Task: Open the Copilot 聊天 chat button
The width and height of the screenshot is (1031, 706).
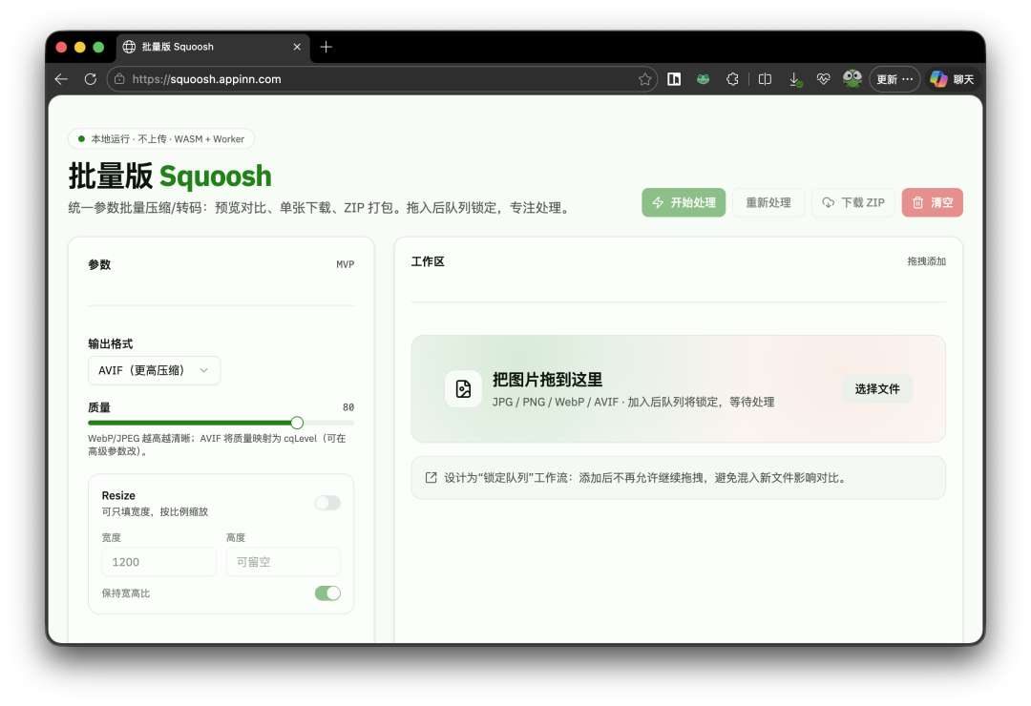Action: tap(952, 79)
